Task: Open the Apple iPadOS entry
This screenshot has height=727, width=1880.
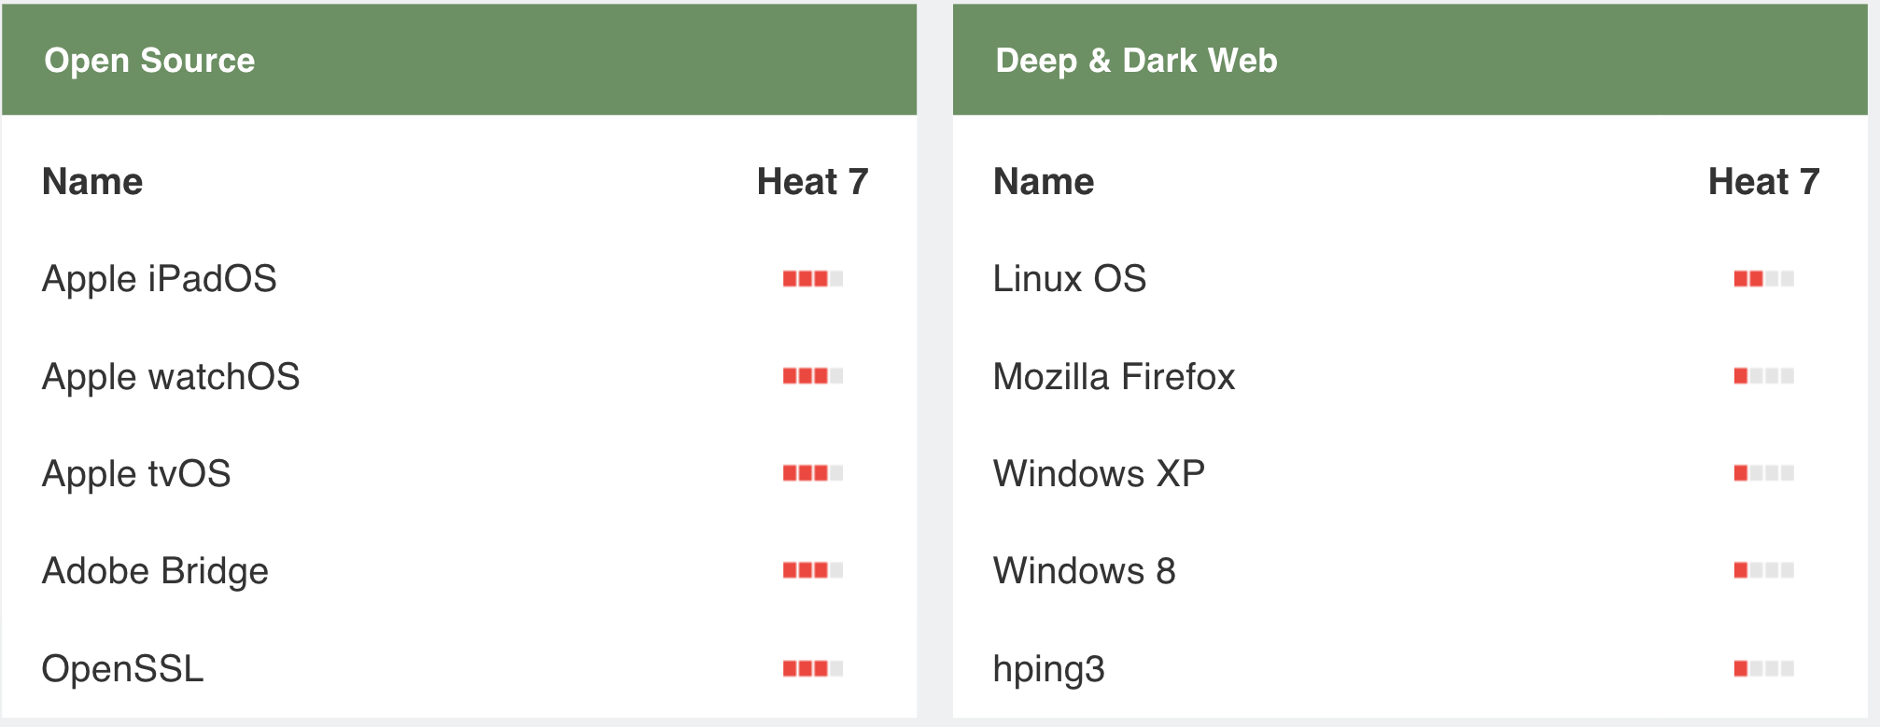Action: point(160,279)
